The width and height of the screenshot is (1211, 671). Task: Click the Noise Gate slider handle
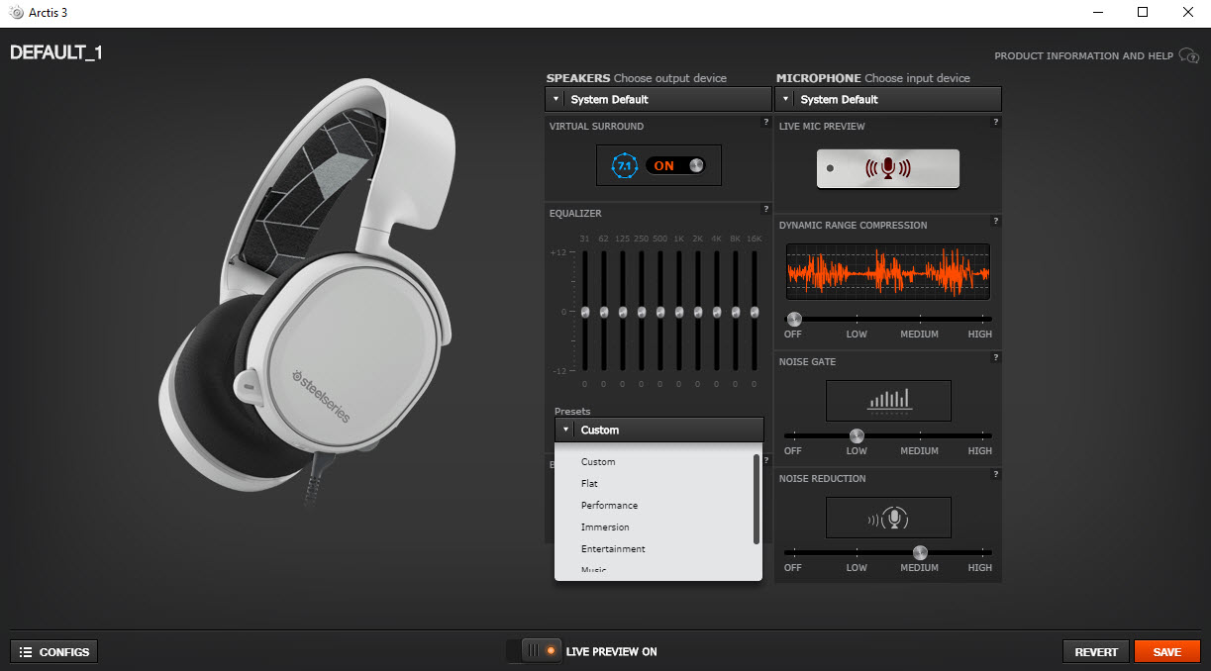[x=858, y=435]
